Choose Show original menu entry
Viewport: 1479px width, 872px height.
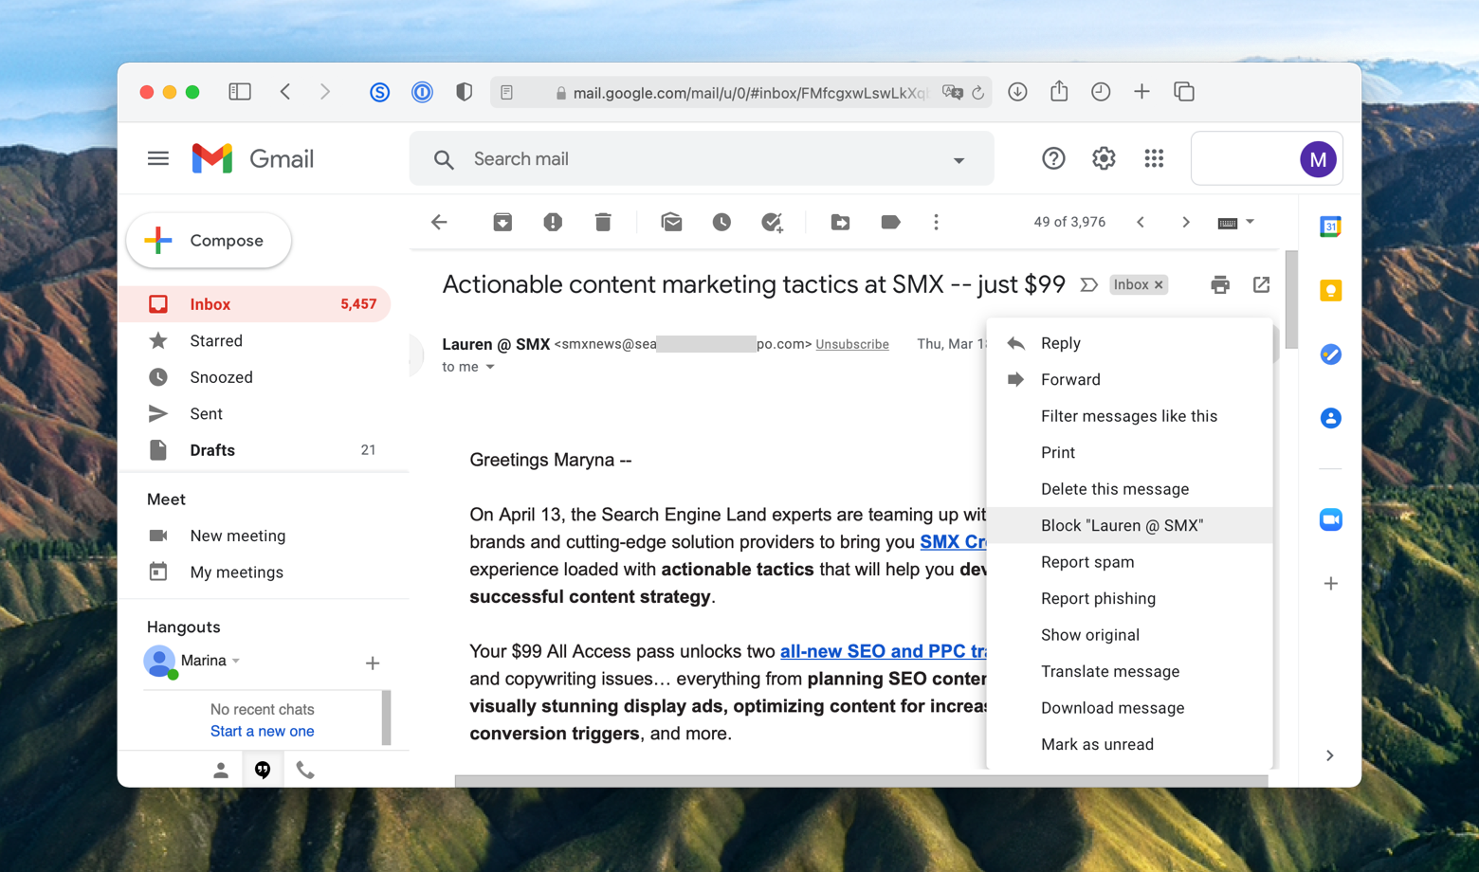tap(1129, 635)
